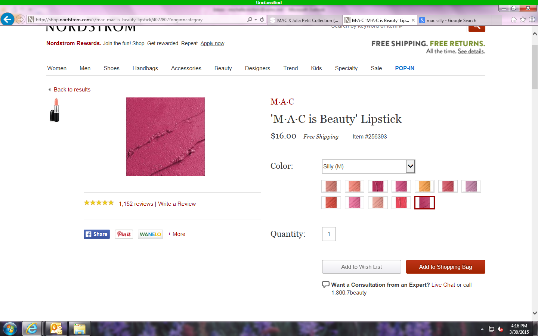
Task: Click the Apply now rewards link
Action: tap(212, 43)
